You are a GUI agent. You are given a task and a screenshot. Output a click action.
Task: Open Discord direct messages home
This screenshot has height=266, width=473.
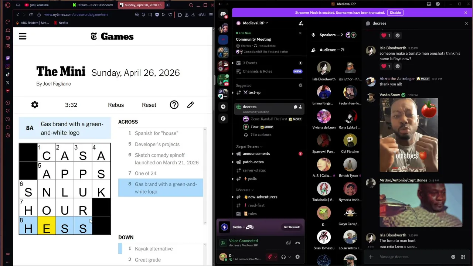[223, 14]
